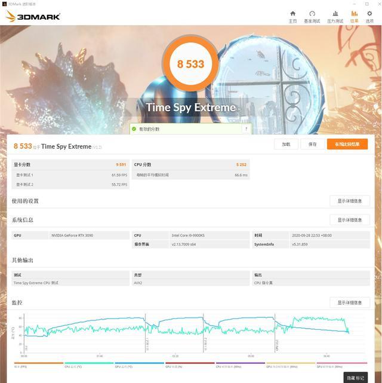This screenshot has height=383, width=382.
Task: Click the 8 533 score heading beside Time Spy Extreme
Action: click(x=23, y=146)
